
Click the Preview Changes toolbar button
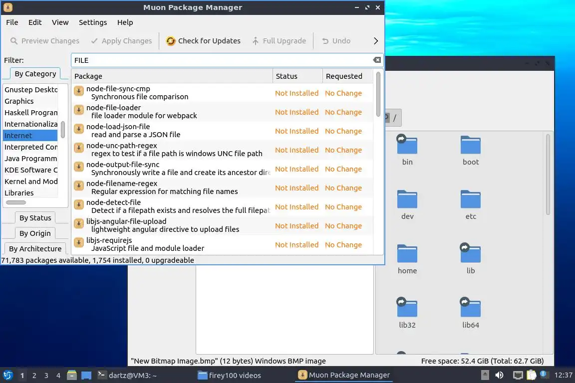pyautogui.click(x=45, y=41)
